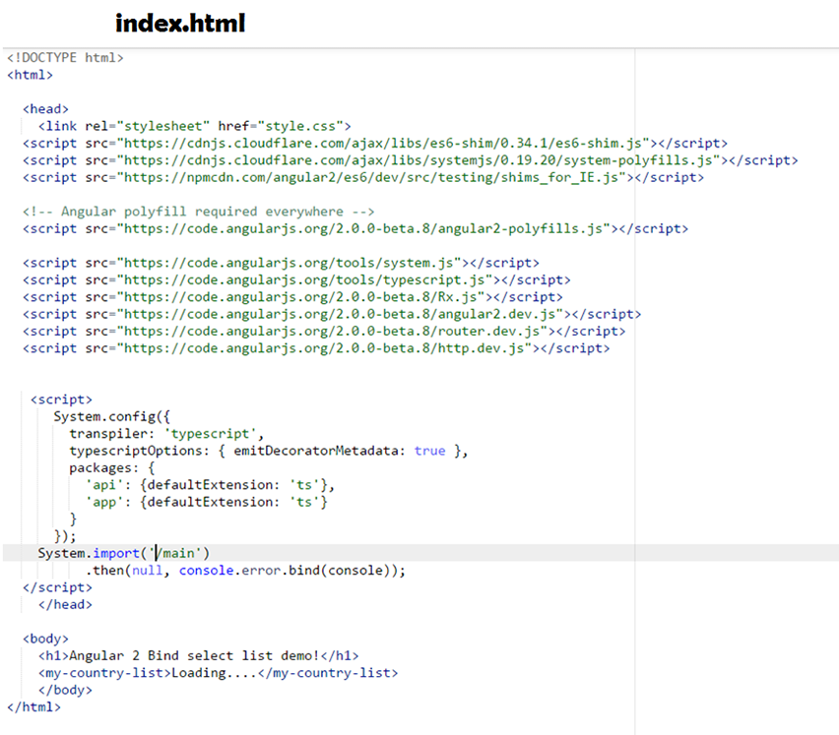Click the closing </head> tag
Image resolution: width=839 pixels, height=735 pixels.
(x=65, y=604)
